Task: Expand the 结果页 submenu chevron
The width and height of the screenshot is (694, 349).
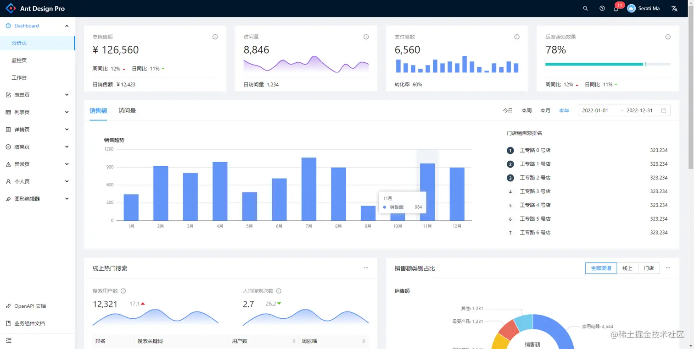Action: 67,147
